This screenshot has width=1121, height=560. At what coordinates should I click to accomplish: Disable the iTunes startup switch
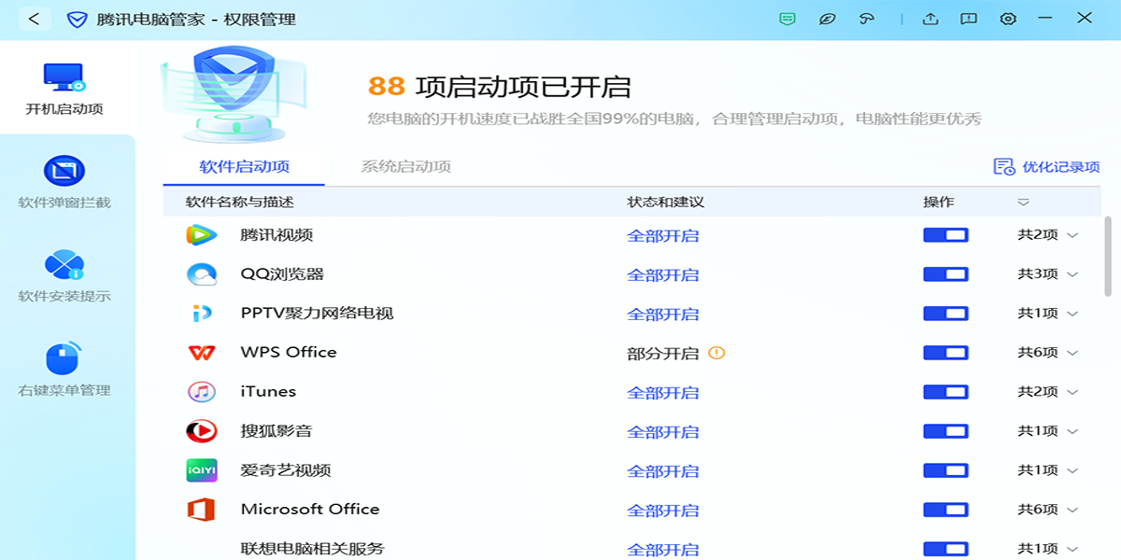tap(945, 392)
